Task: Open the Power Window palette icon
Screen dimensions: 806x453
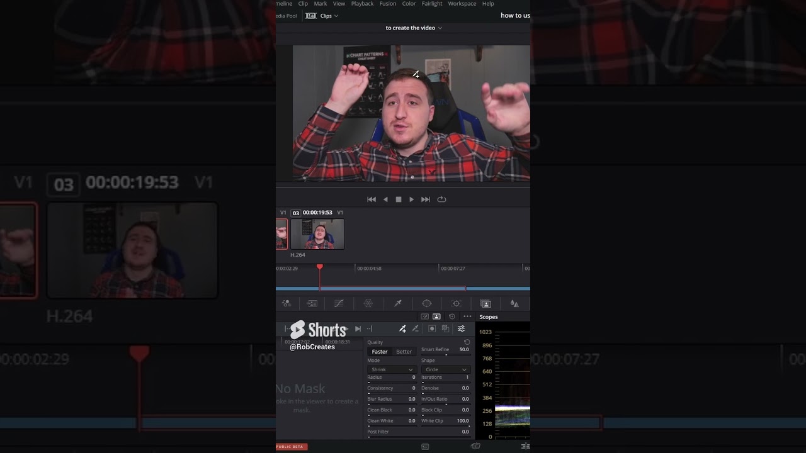Action: tap(427, 303)
